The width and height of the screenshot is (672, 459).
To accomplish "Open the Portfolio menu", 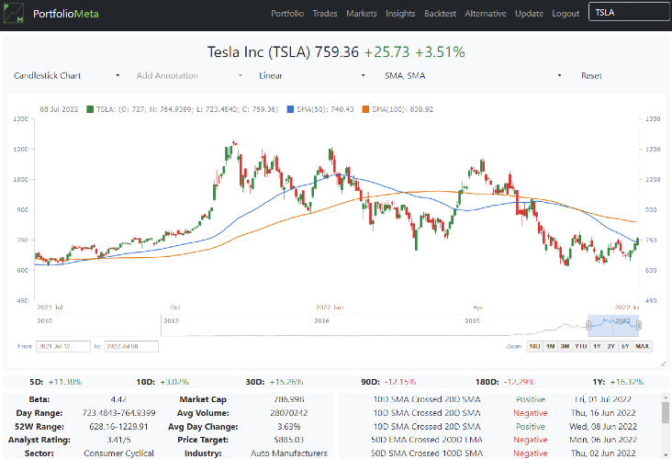I will 287,13.
